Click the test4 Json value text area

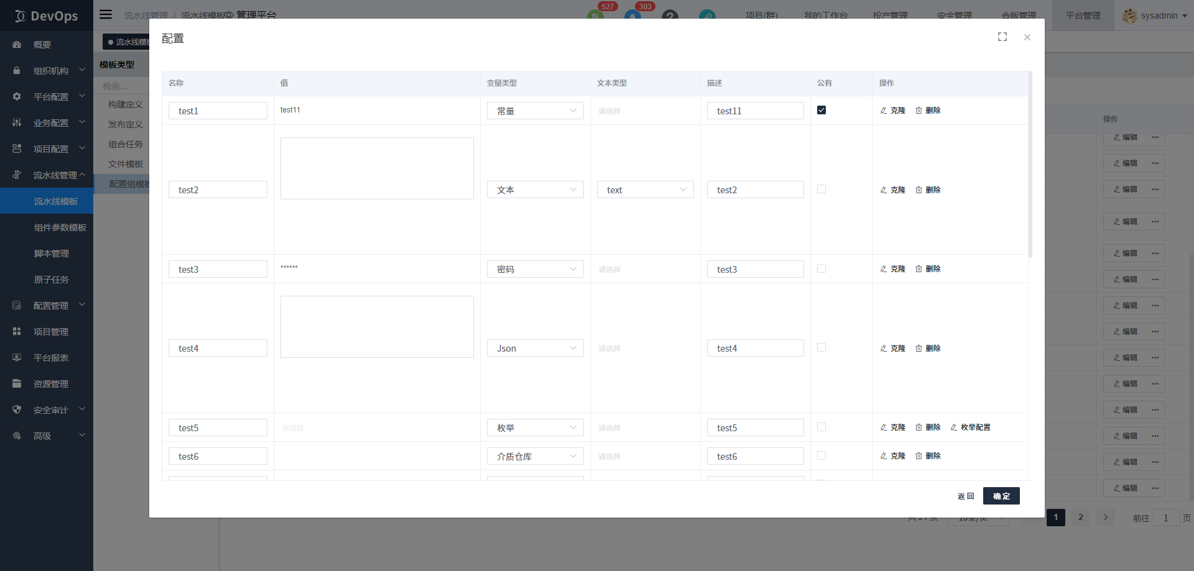pos(377,327)
